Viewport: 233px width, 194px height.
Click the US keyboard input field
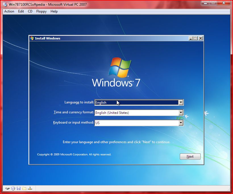(x=136, y=123)
